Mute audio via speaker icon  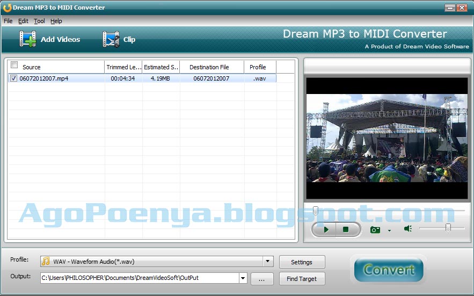408,228
